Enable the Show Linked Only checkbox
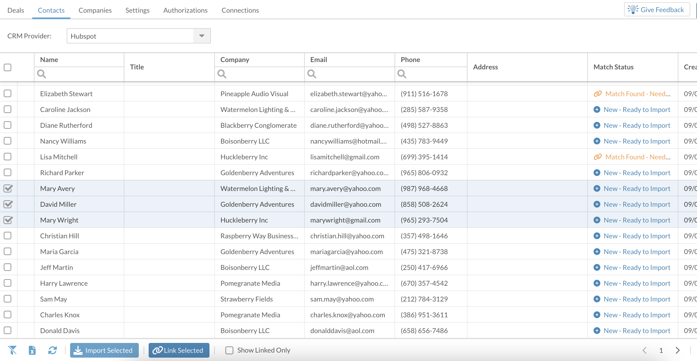Image resolution: width=697 pixels, height=361 pixels. click(229, 350)
